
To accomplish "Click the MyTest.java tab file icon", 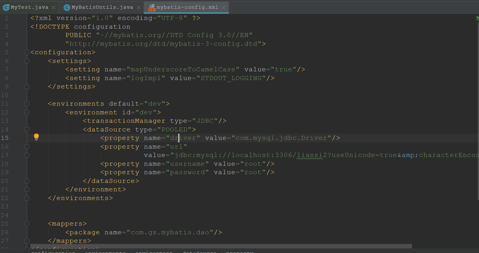I will [6, 7].
